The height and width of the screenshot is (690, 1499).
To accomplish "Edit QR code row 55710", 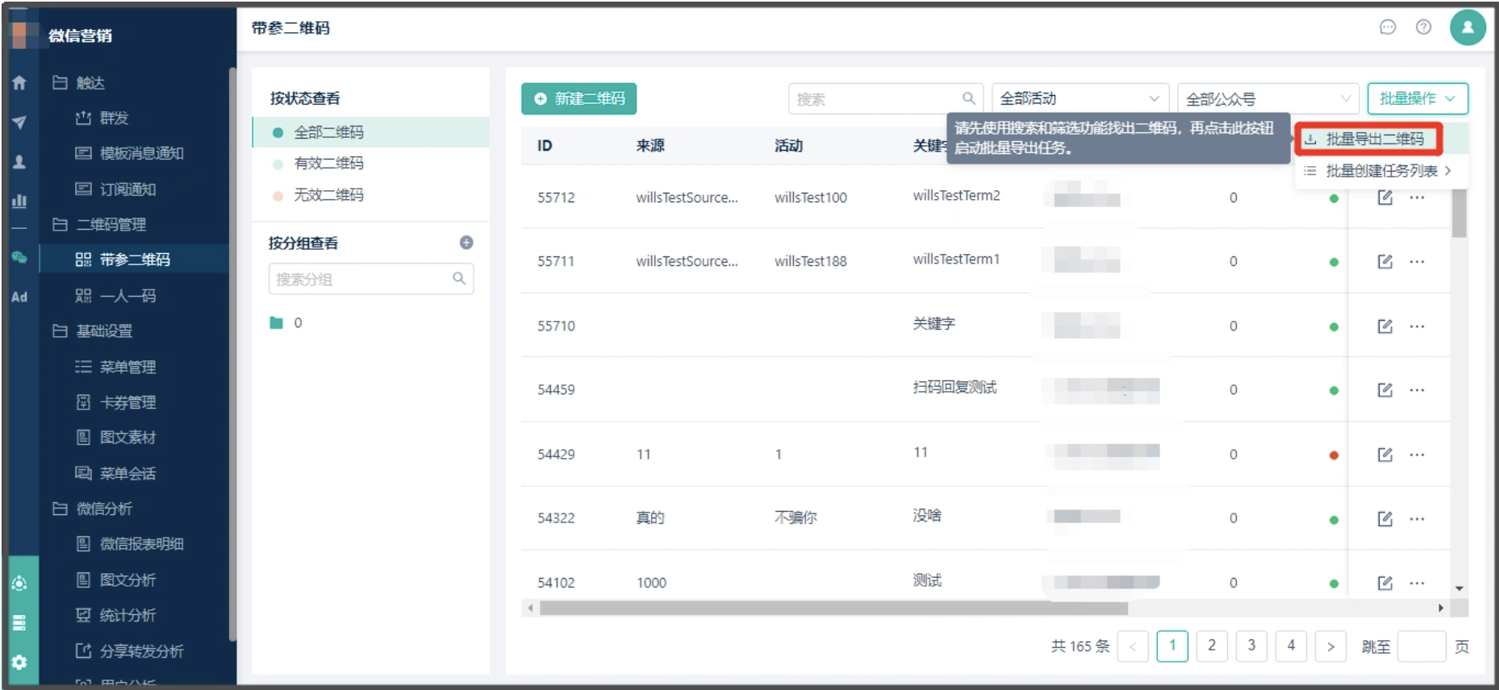I will [x=1385, y=326].
